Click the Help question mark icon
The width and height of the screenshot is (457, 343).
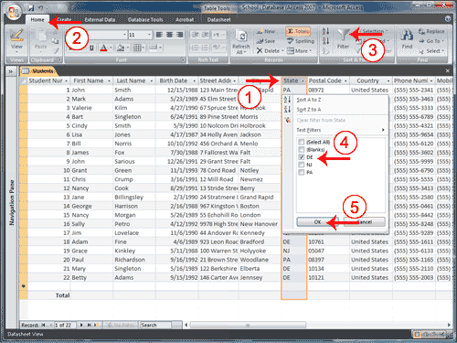click(x=448, y=19)
